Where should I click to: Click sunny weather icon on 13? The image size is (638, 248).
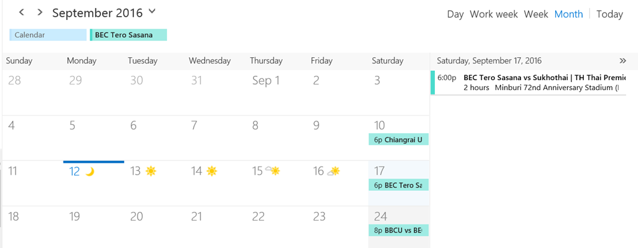click(151, 172)
